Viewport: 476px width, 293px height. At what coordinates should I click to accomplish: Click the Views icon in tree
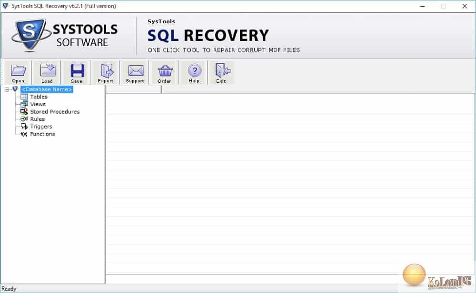tap(24, 104)
